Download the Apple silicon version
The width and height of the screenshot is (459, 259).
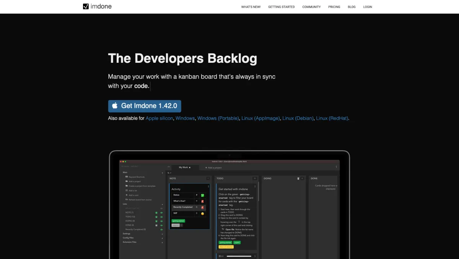coord(159,118)
